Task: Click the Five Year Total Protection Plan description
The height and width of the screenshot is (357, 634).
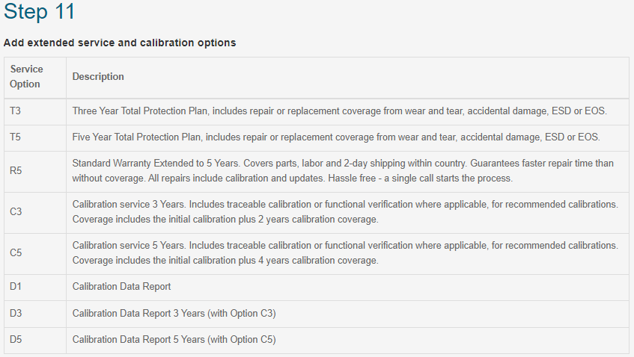Action: [x=336, y=137]
